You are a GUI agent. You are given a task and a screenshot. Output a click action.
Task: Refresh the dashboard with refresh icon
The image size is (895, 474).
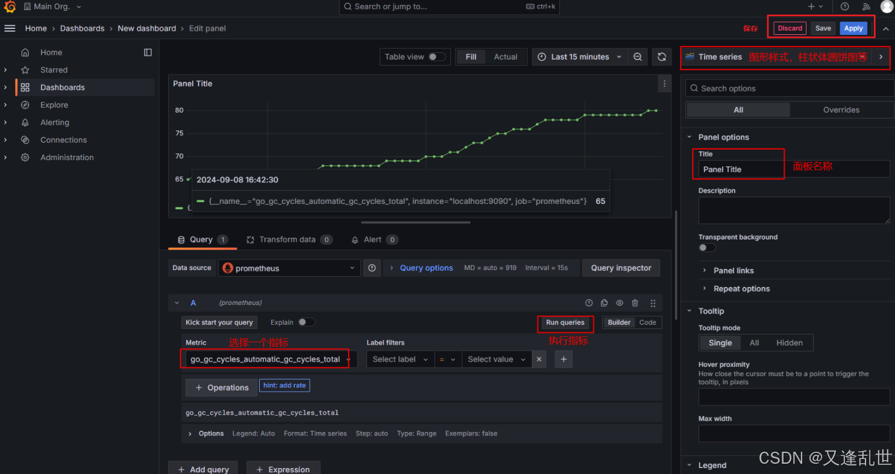point(661,57)
